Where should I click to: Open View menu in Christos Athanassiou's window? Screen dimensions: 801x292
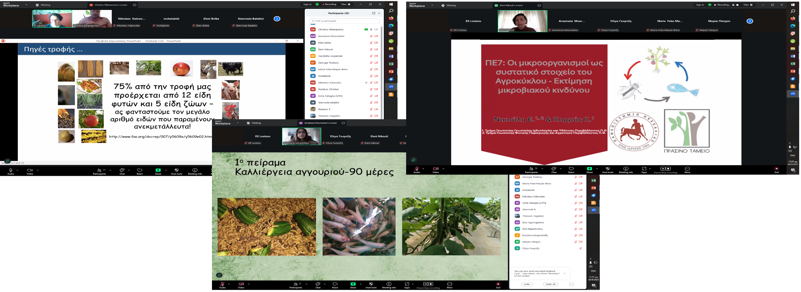tap(345, 4)
